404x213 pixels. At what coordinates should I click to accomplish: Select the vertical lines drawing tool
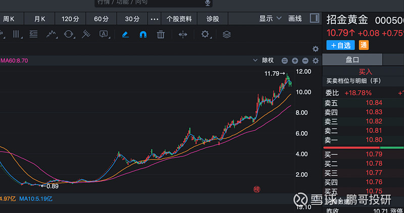(x=16, y=34)
